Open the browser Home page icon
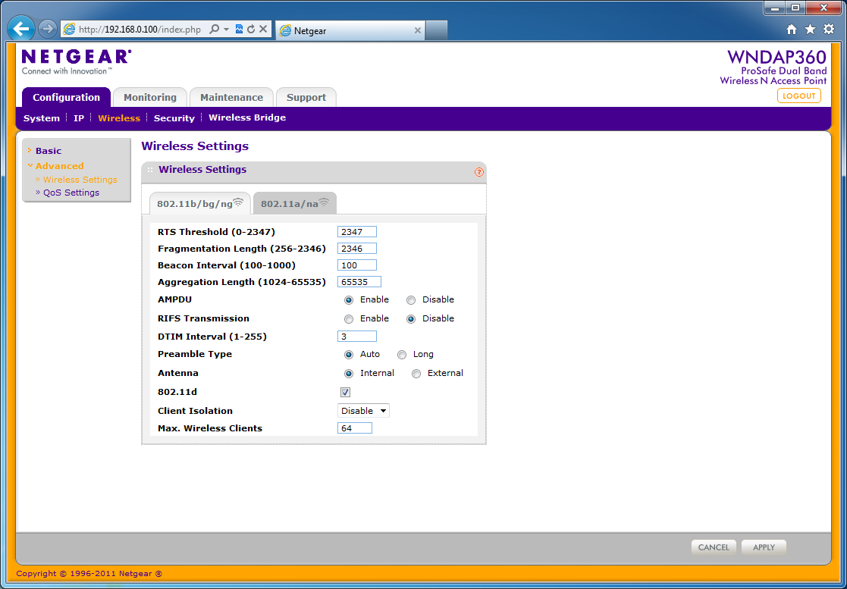 tap(792, 30)
